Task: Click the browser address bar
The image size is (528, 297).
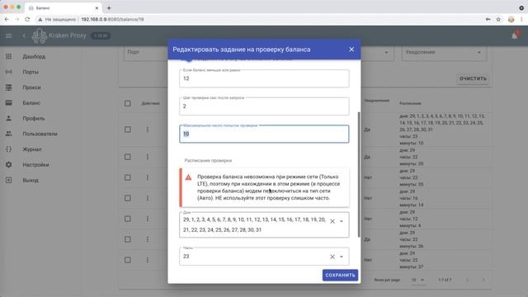Action: tap(259, 20)
